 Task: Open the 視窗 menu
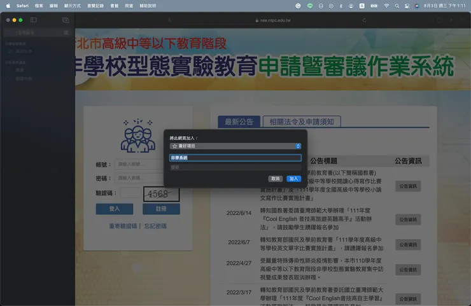[129, 6]
